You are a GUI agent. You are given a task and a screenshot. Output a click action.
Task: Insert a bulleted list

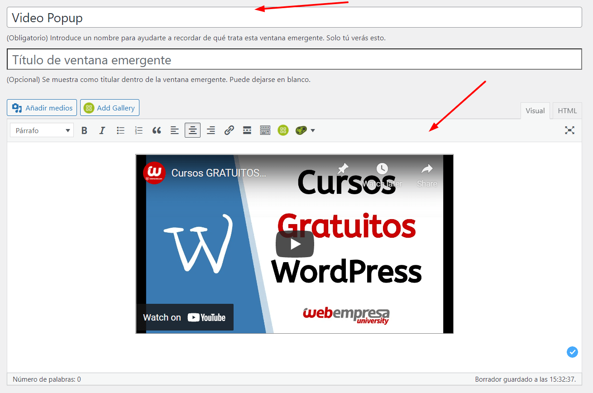tap(120, 130)
